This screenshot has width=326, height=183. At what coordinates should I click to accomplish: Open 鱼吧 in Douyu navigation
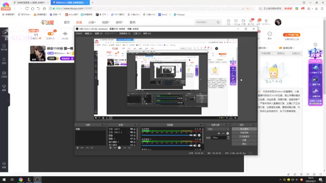(132, 22)
